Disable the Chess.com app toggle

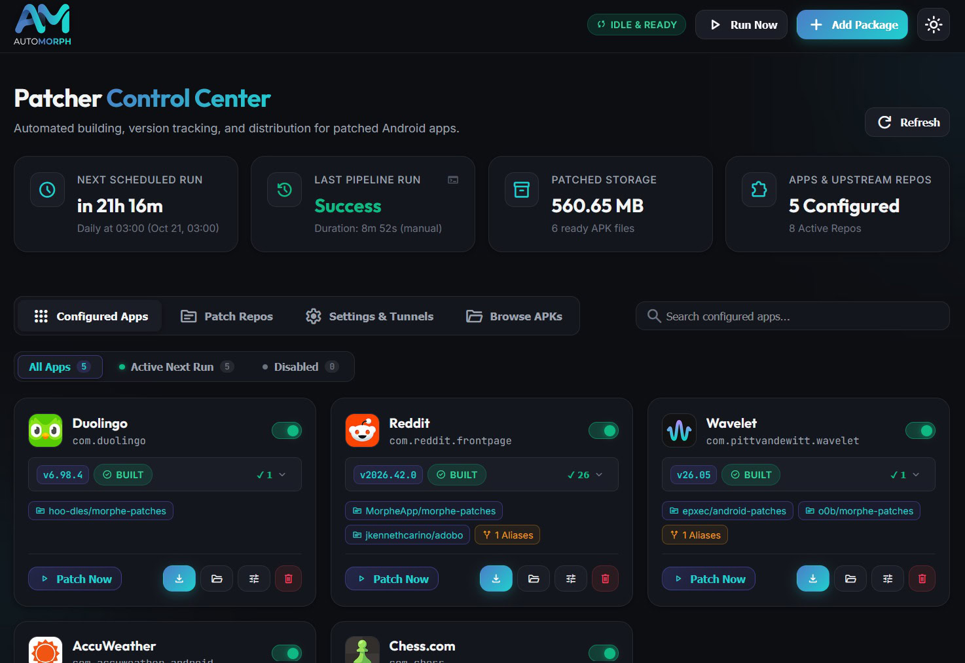tap(604, 653)
